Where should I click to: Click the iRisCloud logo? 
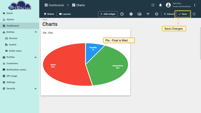click(20, 5)
